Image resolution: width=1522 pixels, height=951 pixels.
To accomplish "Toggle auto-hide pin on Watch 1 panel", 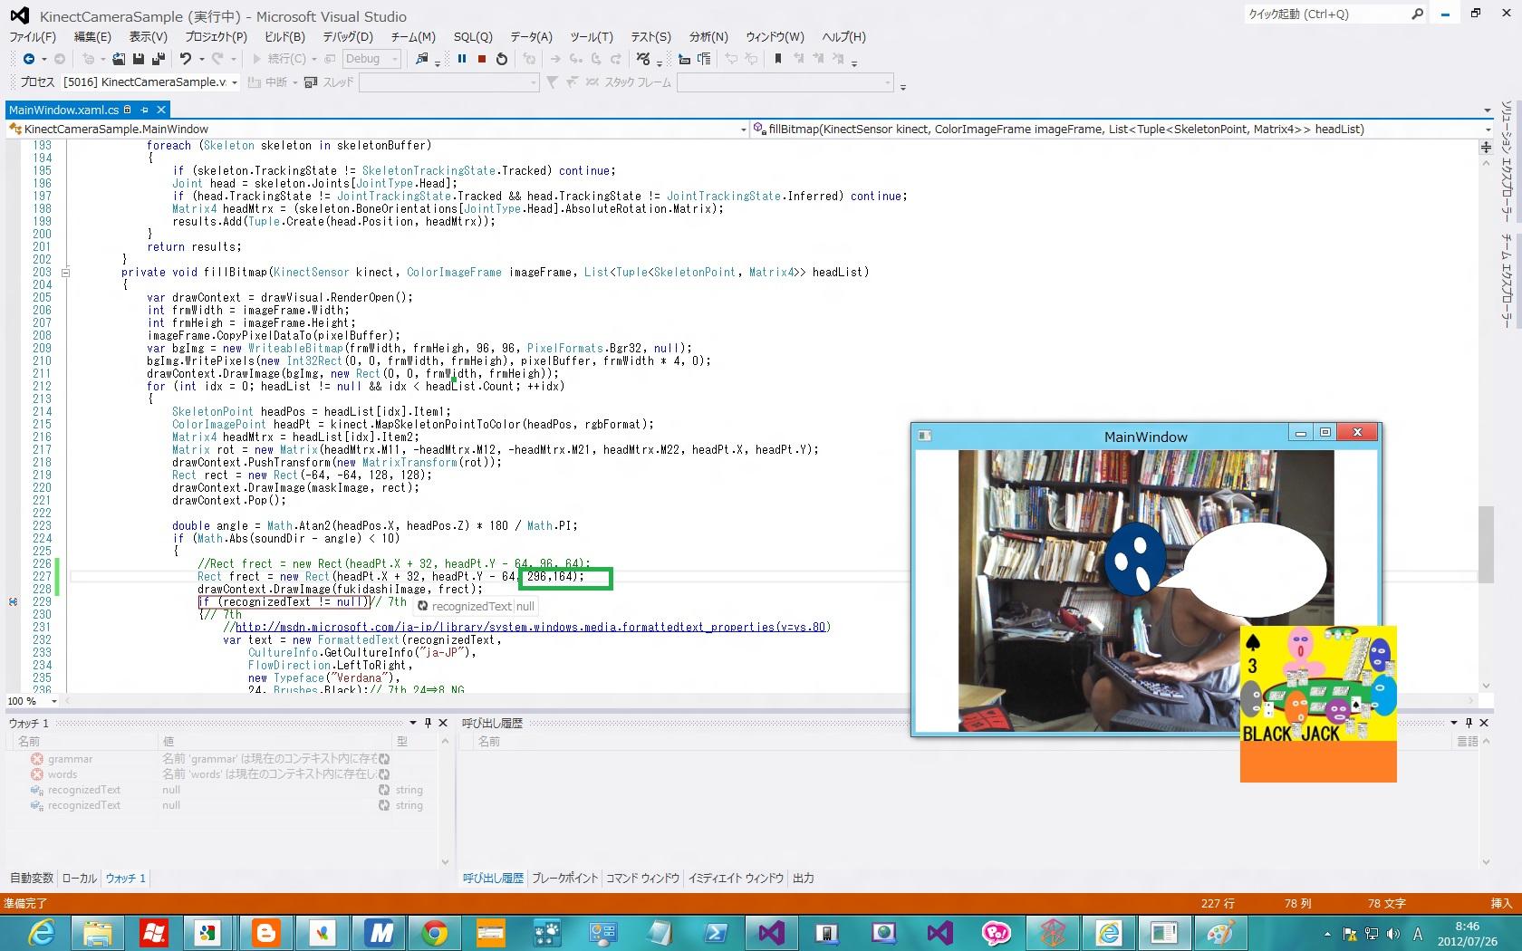I will [x=429, y=723].
